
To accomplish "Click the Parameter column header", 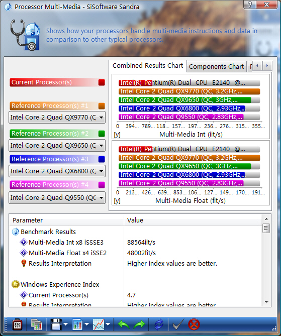I will pyautogui.click(x=66, y=220).
